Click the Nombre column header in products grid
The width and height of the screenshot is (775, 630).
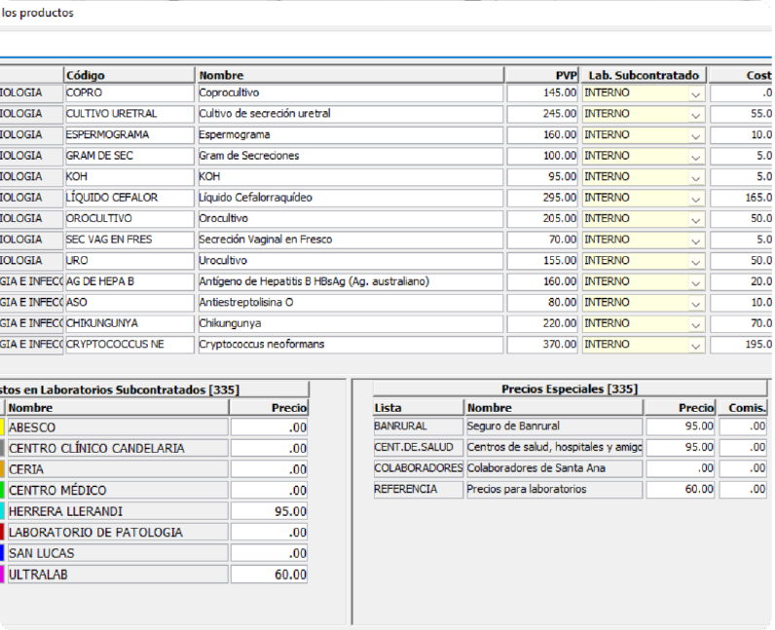pos(350,75)
